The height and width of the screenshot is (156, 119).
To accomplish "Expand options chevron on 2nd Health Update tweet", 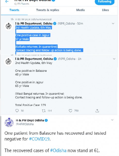I will click(114, 59).
